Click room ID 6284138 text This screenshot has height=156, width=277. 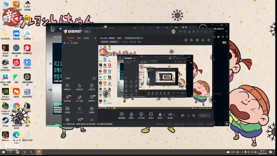(133, 42)
